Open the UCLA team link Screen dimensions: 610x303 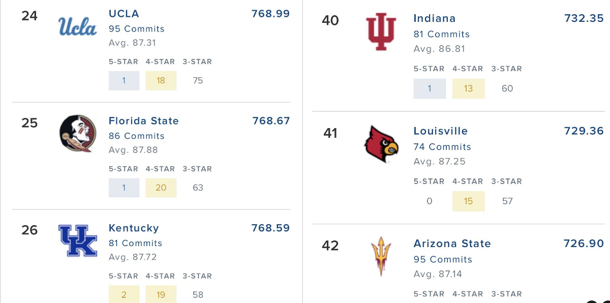124,14
